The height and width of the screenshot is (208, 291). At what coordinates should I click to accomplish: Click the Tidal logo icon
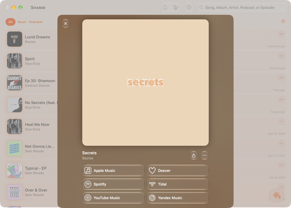152,184
